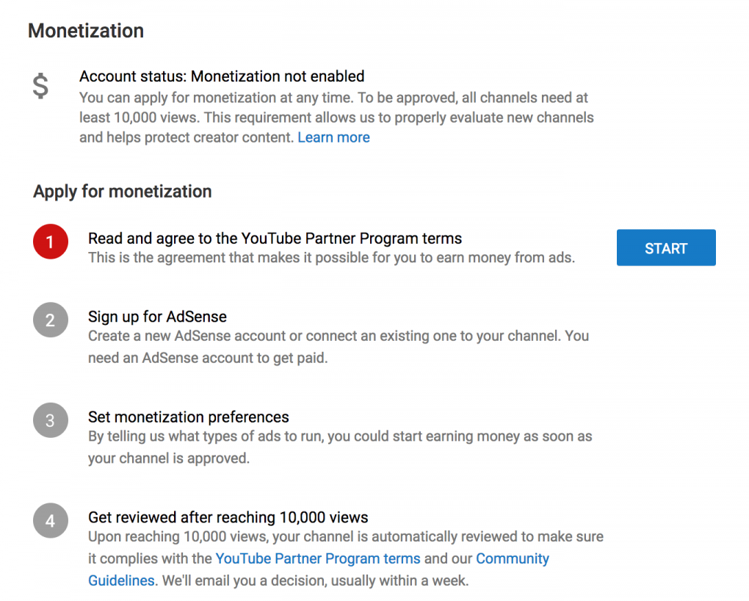
Task: Click the Monetization page heading
Action: coord(86,31)
